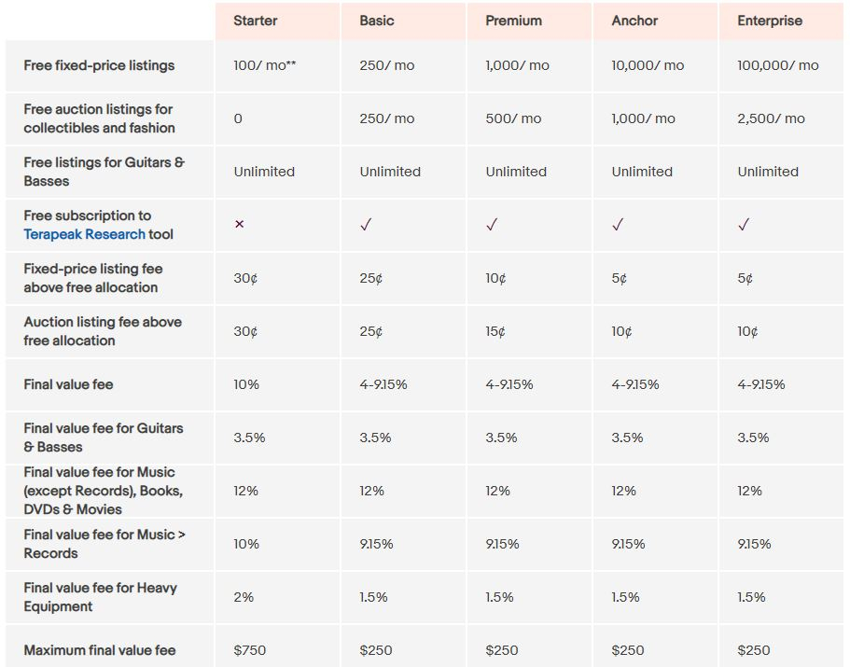This screenshot has height=667, width=850.
Task: Select the Basic column header
Action: tap(403, 21)
